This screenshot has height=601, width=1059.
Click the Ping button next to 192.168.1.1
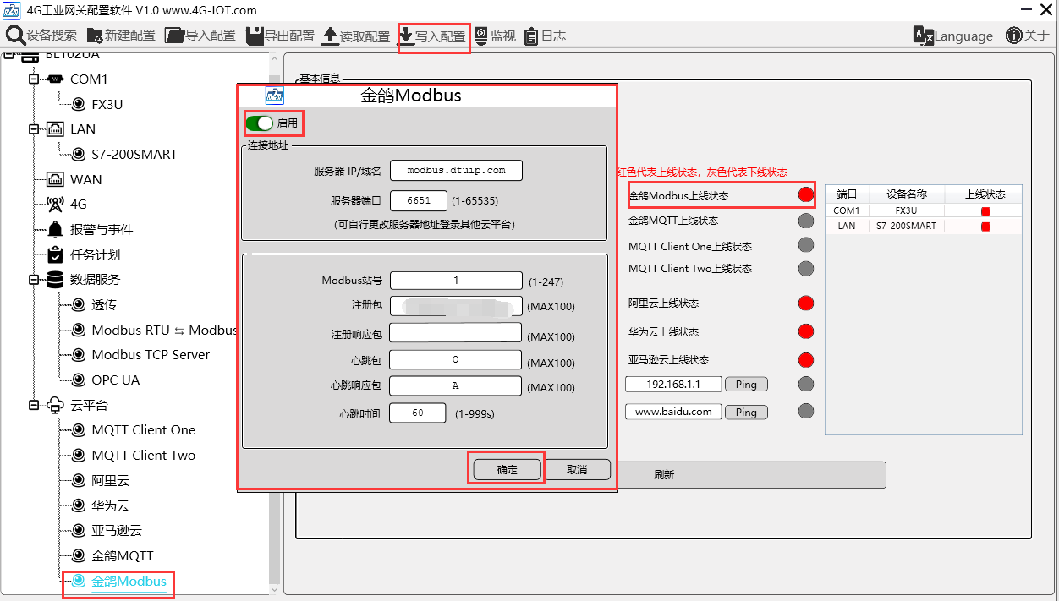(x=746, y=385)
